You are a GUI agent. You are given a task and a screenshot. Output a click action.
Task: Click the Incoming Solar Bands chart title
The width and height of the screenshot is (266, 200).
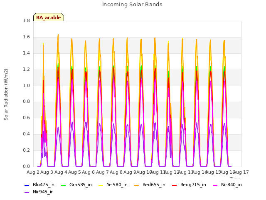[132, 5]
